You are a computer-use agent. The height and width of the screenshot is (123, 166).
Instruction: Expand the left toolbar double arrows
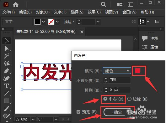coord(3,29)
